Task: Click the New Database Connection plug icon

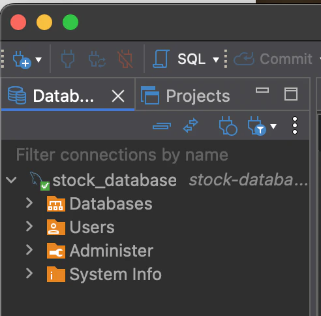Action: pos(22,59)
